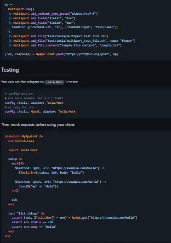Click the ':ok' return line

[x=14, y=200]
